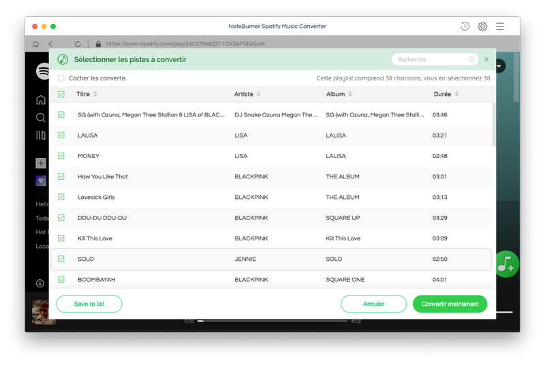The height and width of the screenshot is (365, 545).
Task: Select the JENNIE artist cell
Action: [245, 259]
